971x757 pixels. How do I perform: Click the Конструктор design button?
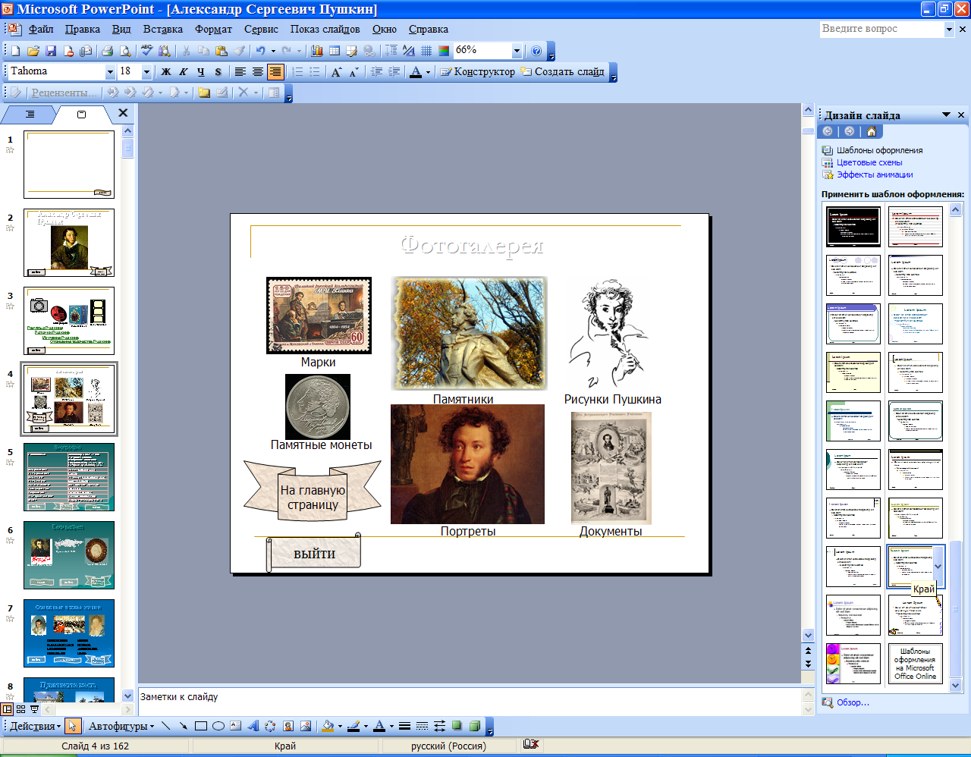tap(478, 72)
